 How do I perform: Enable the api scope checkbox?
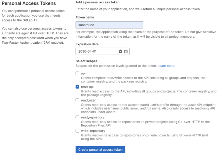pyautogui.click(x=77, y=74)
